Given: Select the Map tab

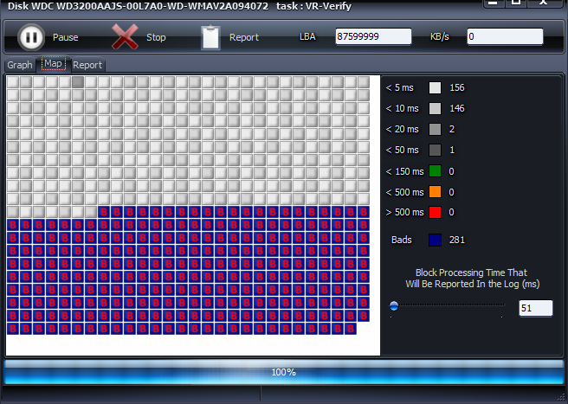Looking at the screenshot, I should pyautogui.click(x=53, y=64).
